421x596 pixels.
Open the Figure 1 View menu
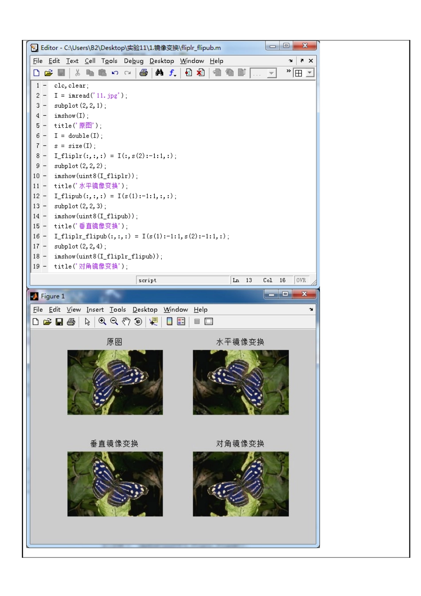click(74, 310)
